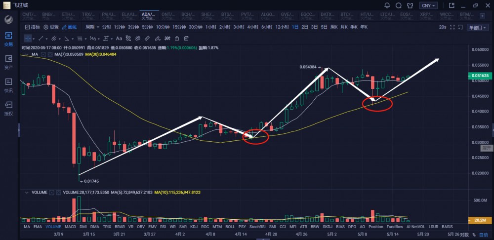
Task: Toggle 画线 drawing mode
Action: pyautogui.click(x=69, y=27)
